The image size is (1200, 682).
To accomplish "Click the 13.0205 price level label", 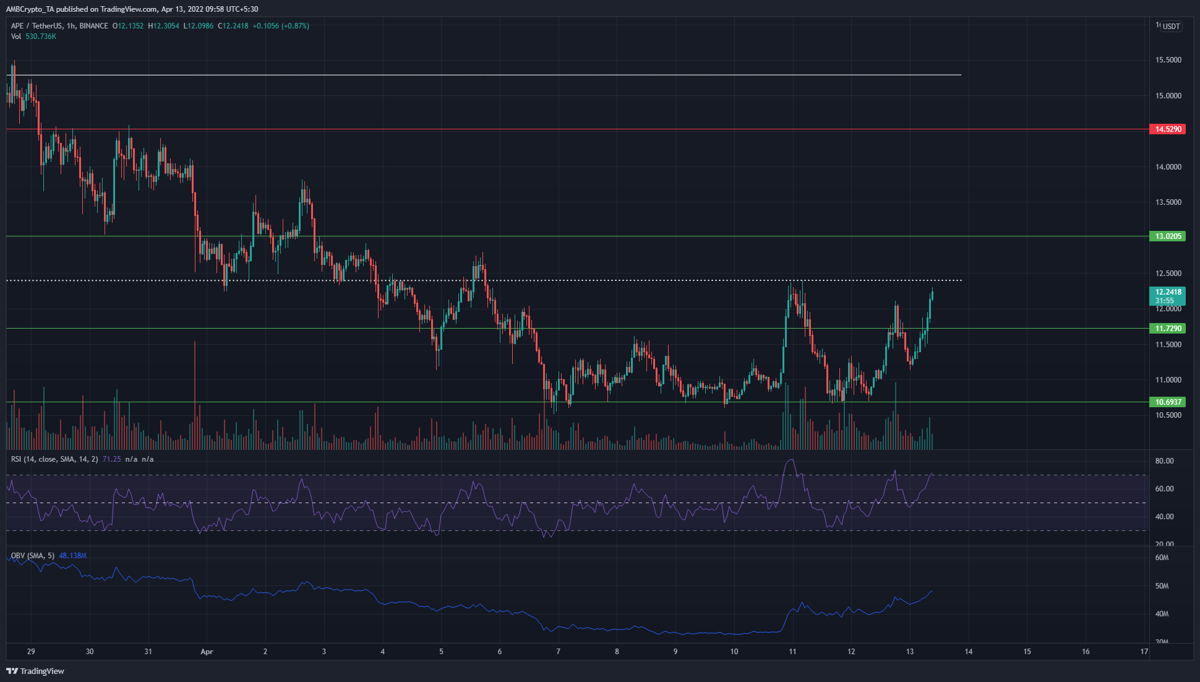I will coord(1168,236).
